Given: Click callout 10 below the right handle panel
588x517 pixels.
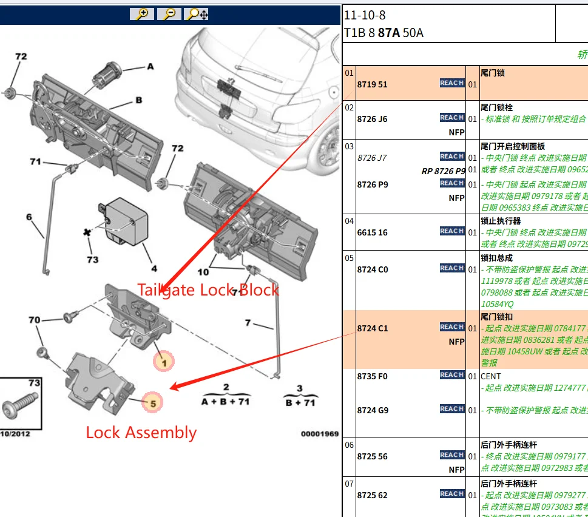Looking at the screenshot, I should tap(203, 272).
